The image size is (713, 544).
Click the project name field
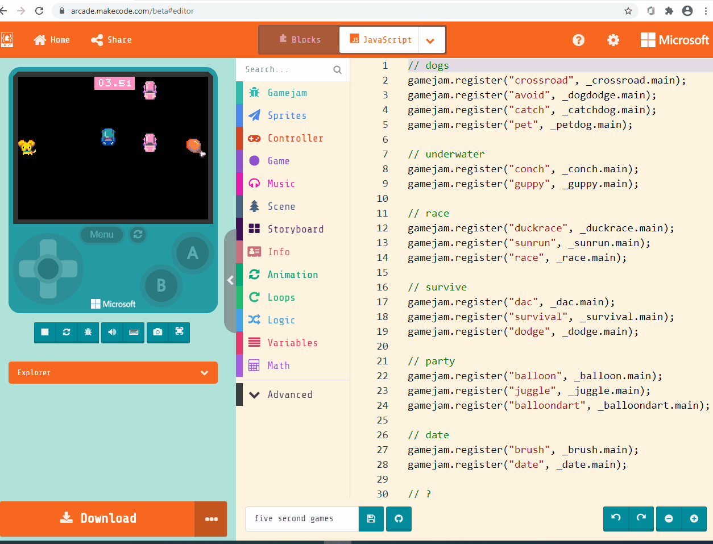tap(302, 518)
